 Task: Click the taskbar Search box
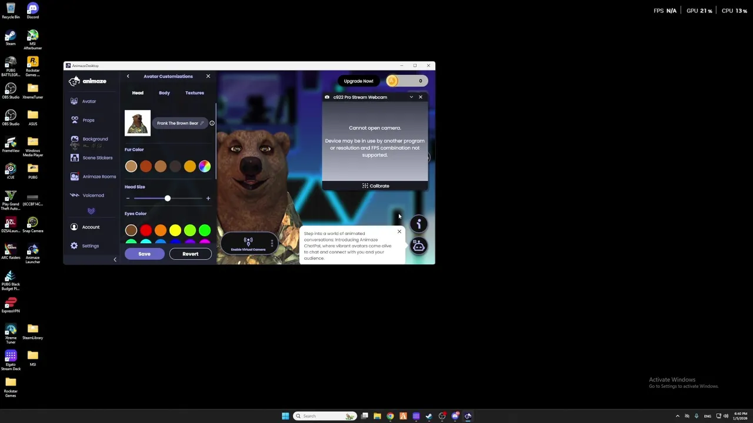click(325, 416)
